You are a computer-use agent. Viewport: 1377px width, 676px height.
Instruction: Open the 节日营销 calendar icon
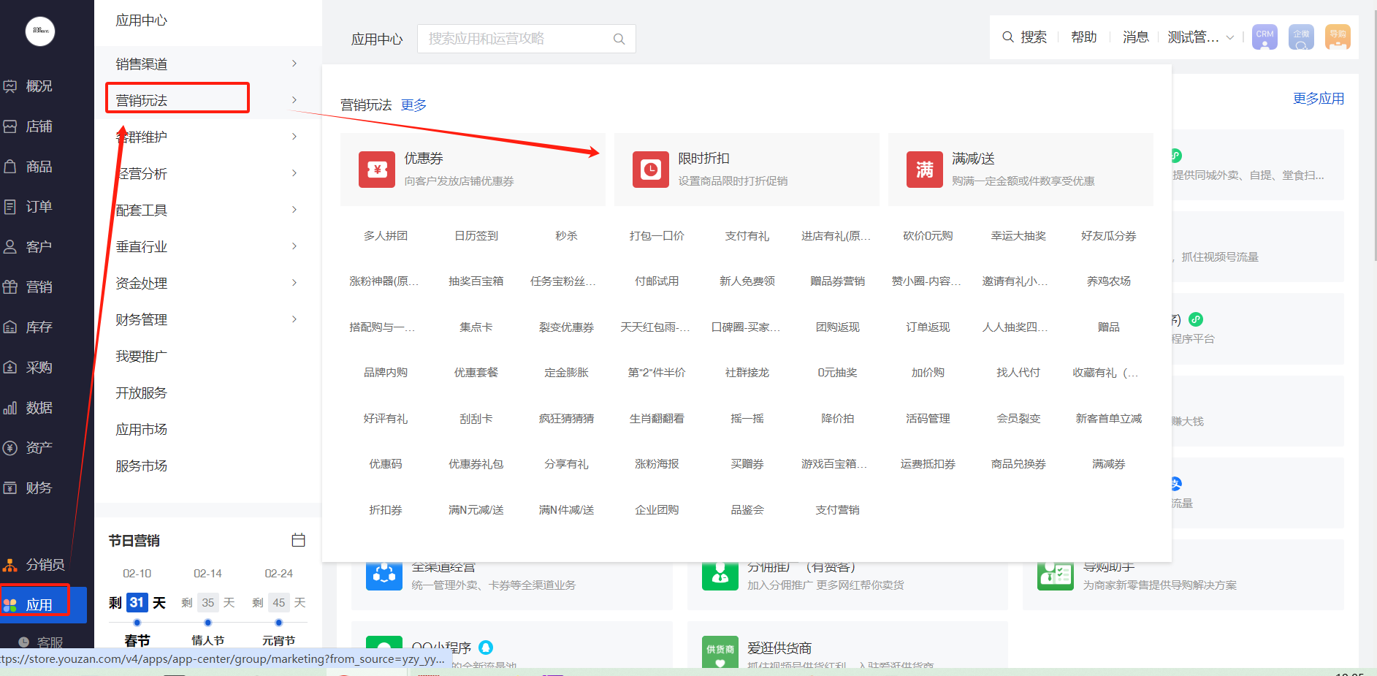(298, 540)
